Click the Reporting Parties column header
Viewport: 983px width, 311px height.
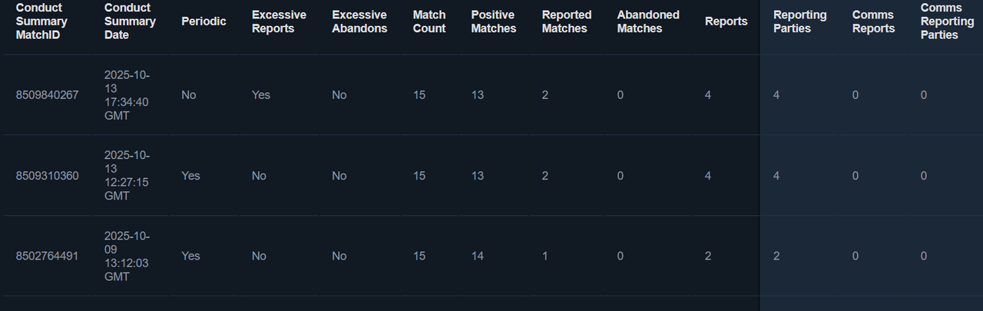point(800,22)
